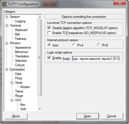Screen dimensions: 129x124
Task: Click the About button
Action: [16, 116]
